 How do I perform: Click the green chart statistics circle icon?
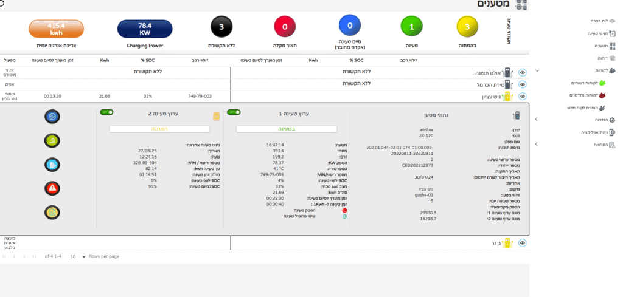click(x=53, y=141)
